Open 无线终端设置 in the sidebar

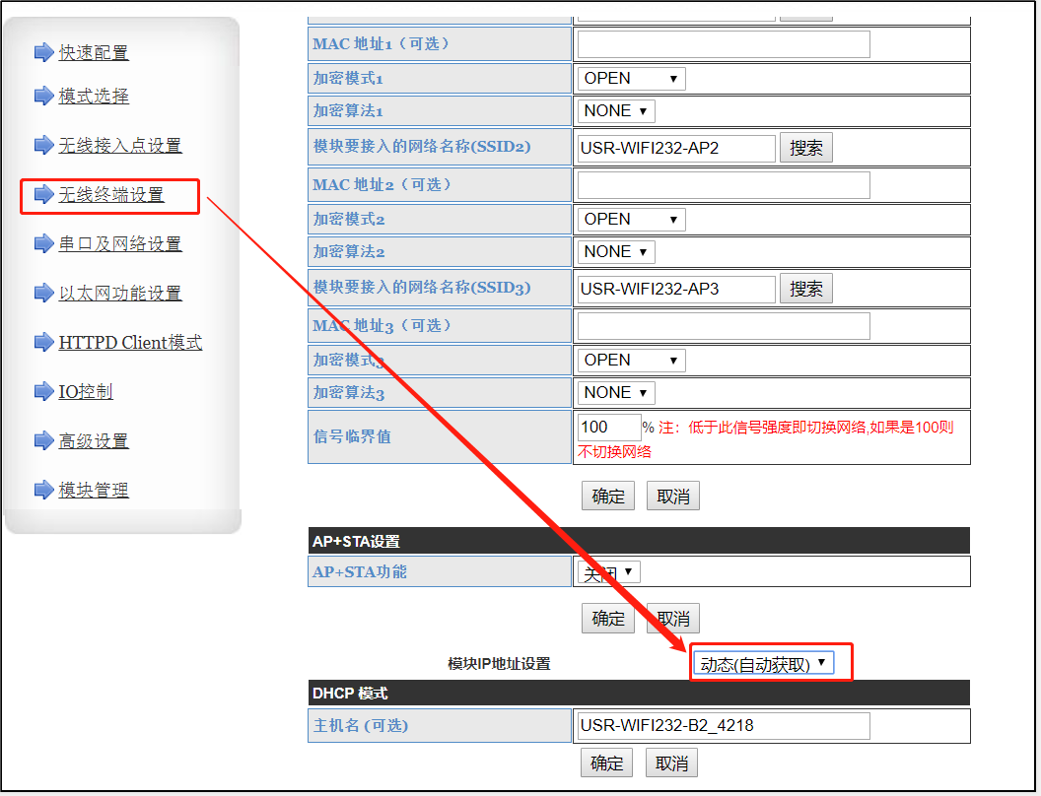click(111, 195)
